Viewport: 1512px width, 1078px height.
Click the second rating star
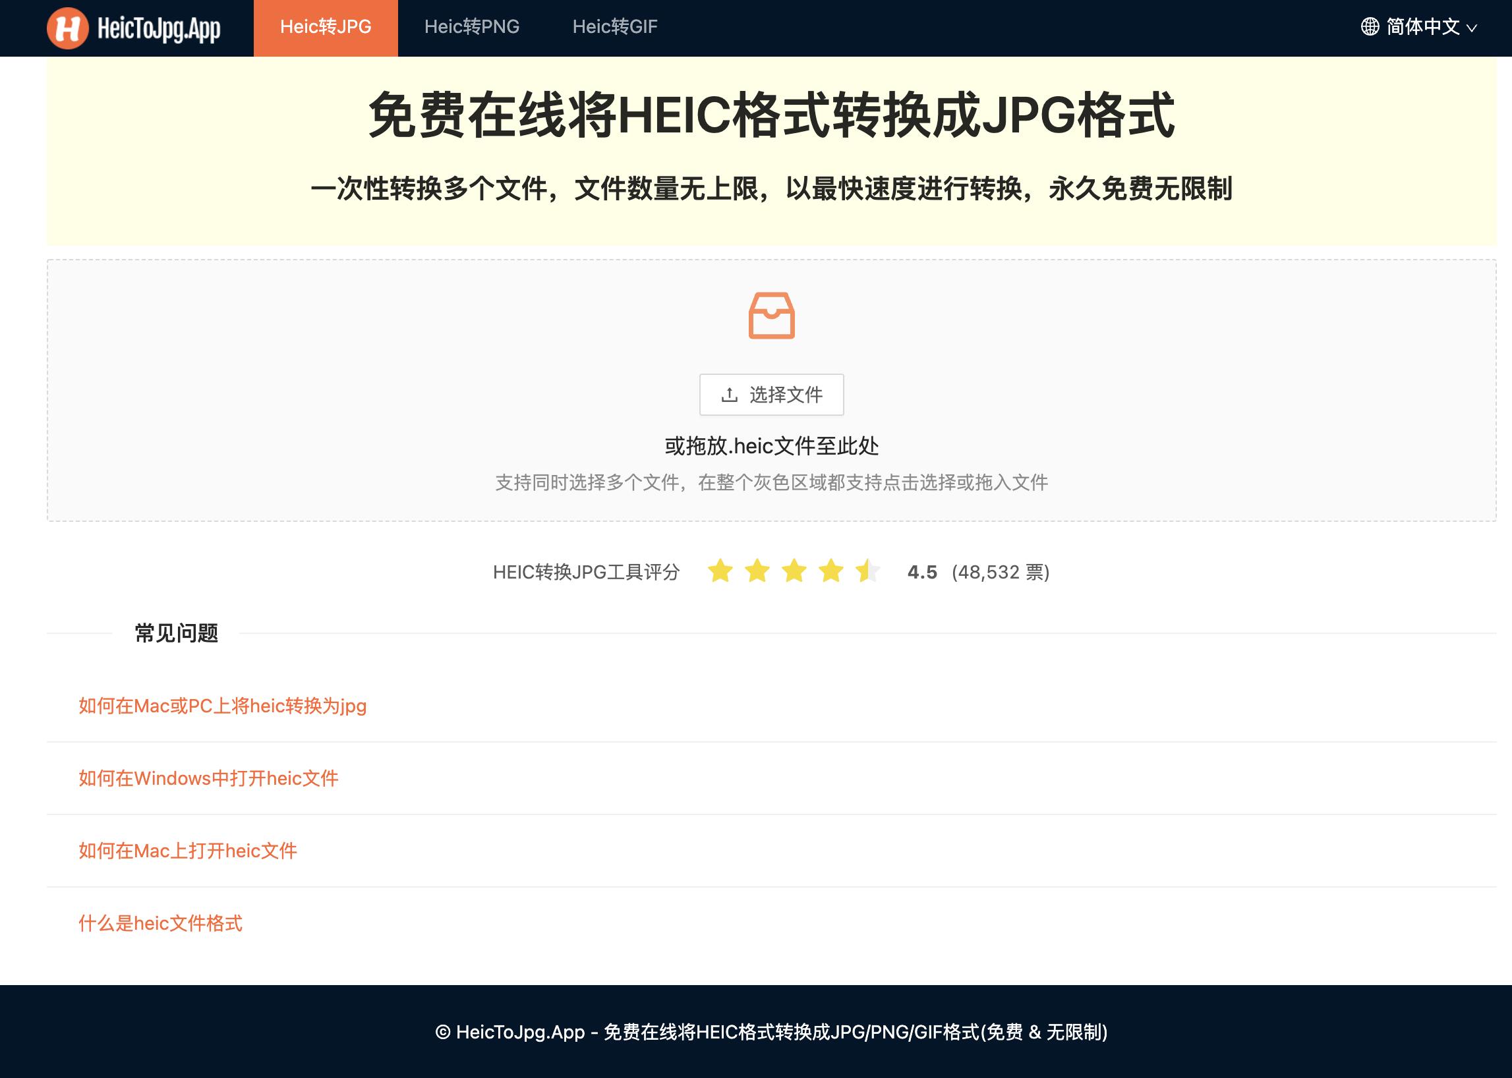(x=757, y=571)
